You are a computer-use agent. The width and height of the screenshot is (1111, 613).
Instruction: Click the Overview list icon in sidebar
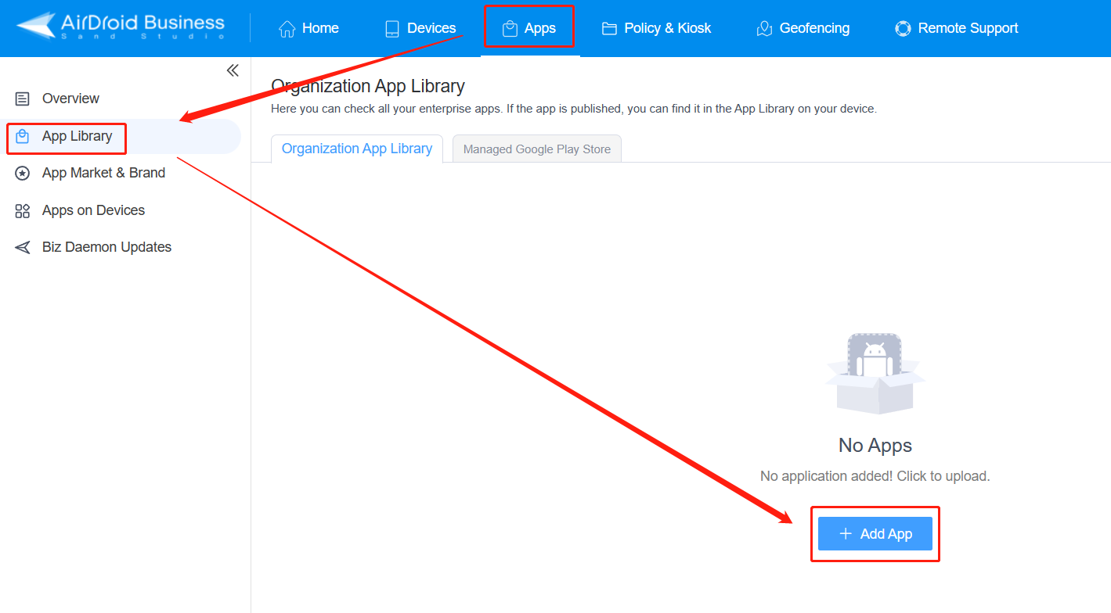(23, 99)
